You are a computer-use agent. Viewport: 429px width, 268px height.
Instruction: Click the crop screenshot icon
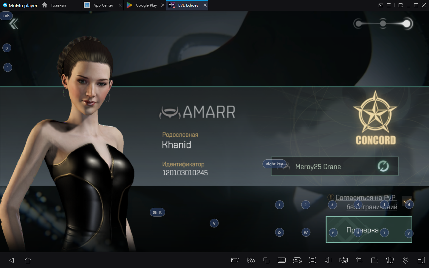click(359, 260)
